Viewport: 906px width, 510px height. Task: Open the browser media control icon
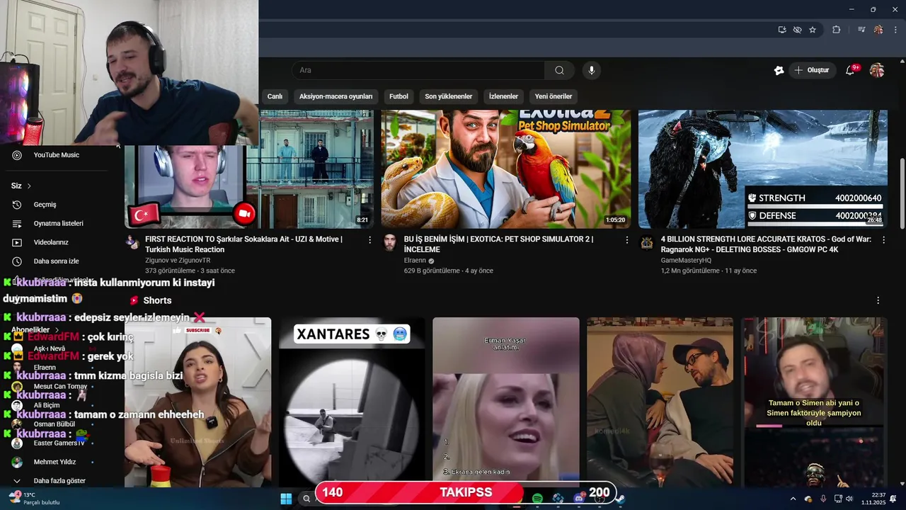[861, 30]
